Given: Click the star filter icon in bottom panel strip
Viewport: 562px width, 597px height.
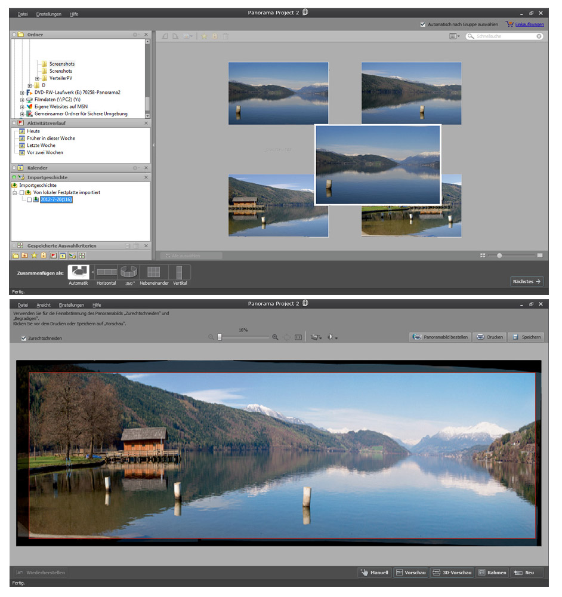Looking at the screenshot, I should pyautogui.click(x=34, y=256).
